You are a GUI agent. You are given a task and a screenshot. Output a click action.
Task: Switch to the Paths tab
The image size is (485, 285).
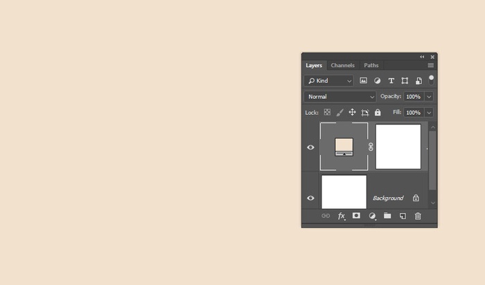[x=371, y=65]
